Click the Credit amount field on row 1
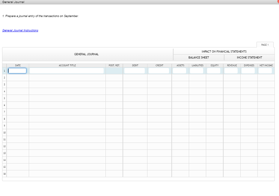Image resolution: width=279 pixels, height=196 pixels. (x=159, y=71)
